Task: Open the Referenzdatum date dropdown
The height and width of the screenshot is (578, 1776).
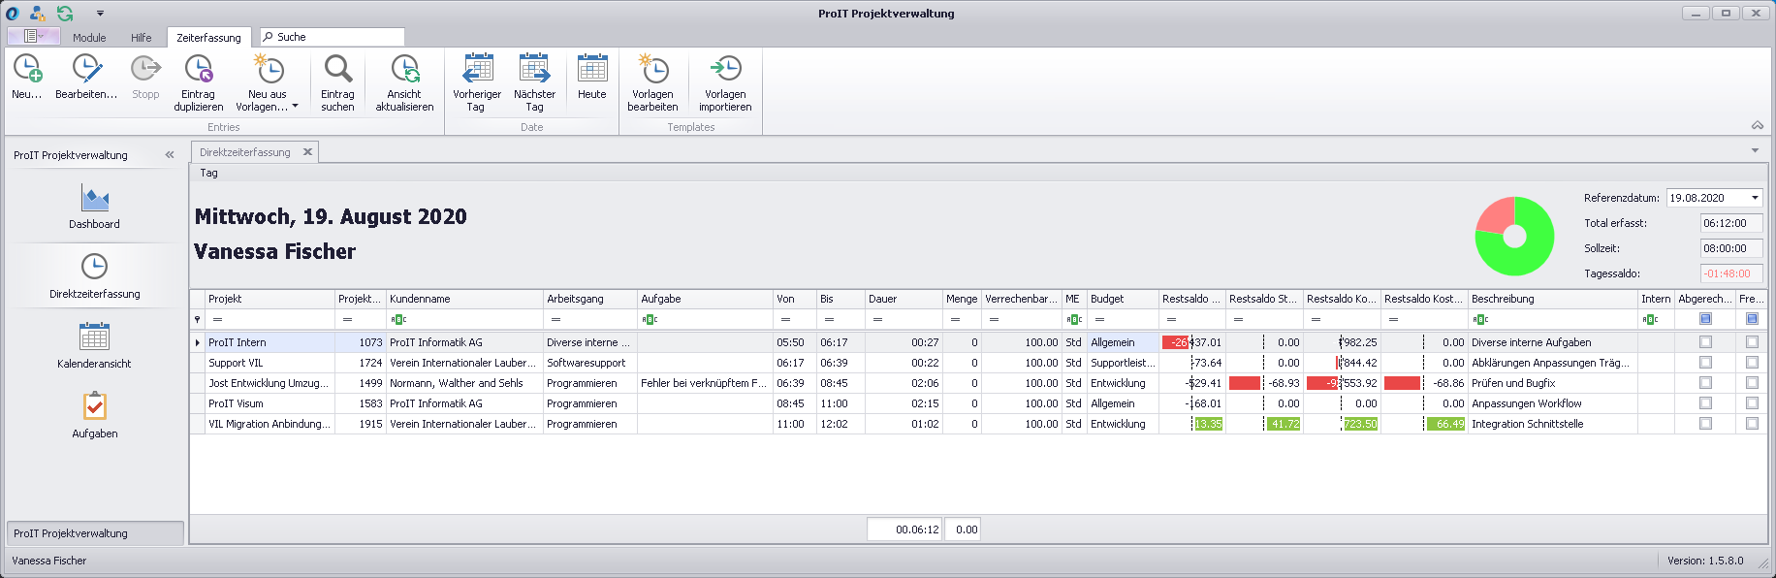Action: 1755,198
